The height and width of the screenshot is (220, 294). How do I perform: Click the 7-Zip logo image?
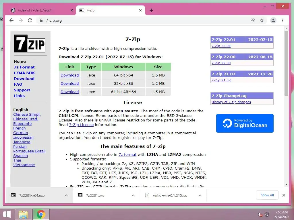pyautogui.click(x=30, y=44)
